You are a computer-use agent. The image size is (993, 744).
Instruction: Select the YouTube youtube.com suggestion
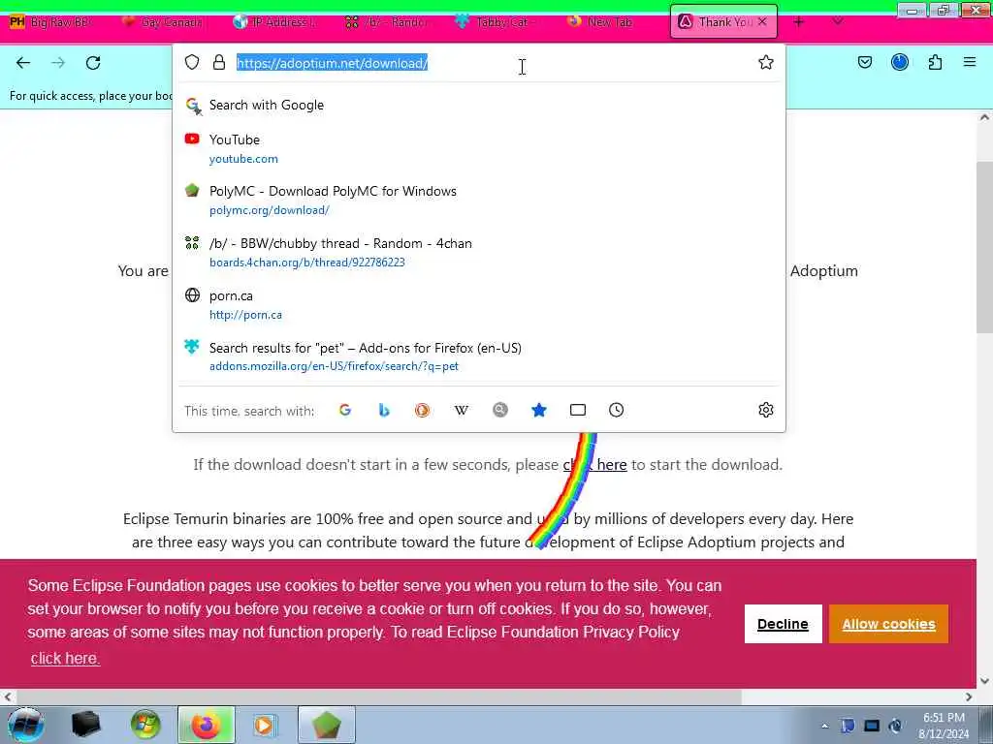pyautogui.click(x=478, y=148)
